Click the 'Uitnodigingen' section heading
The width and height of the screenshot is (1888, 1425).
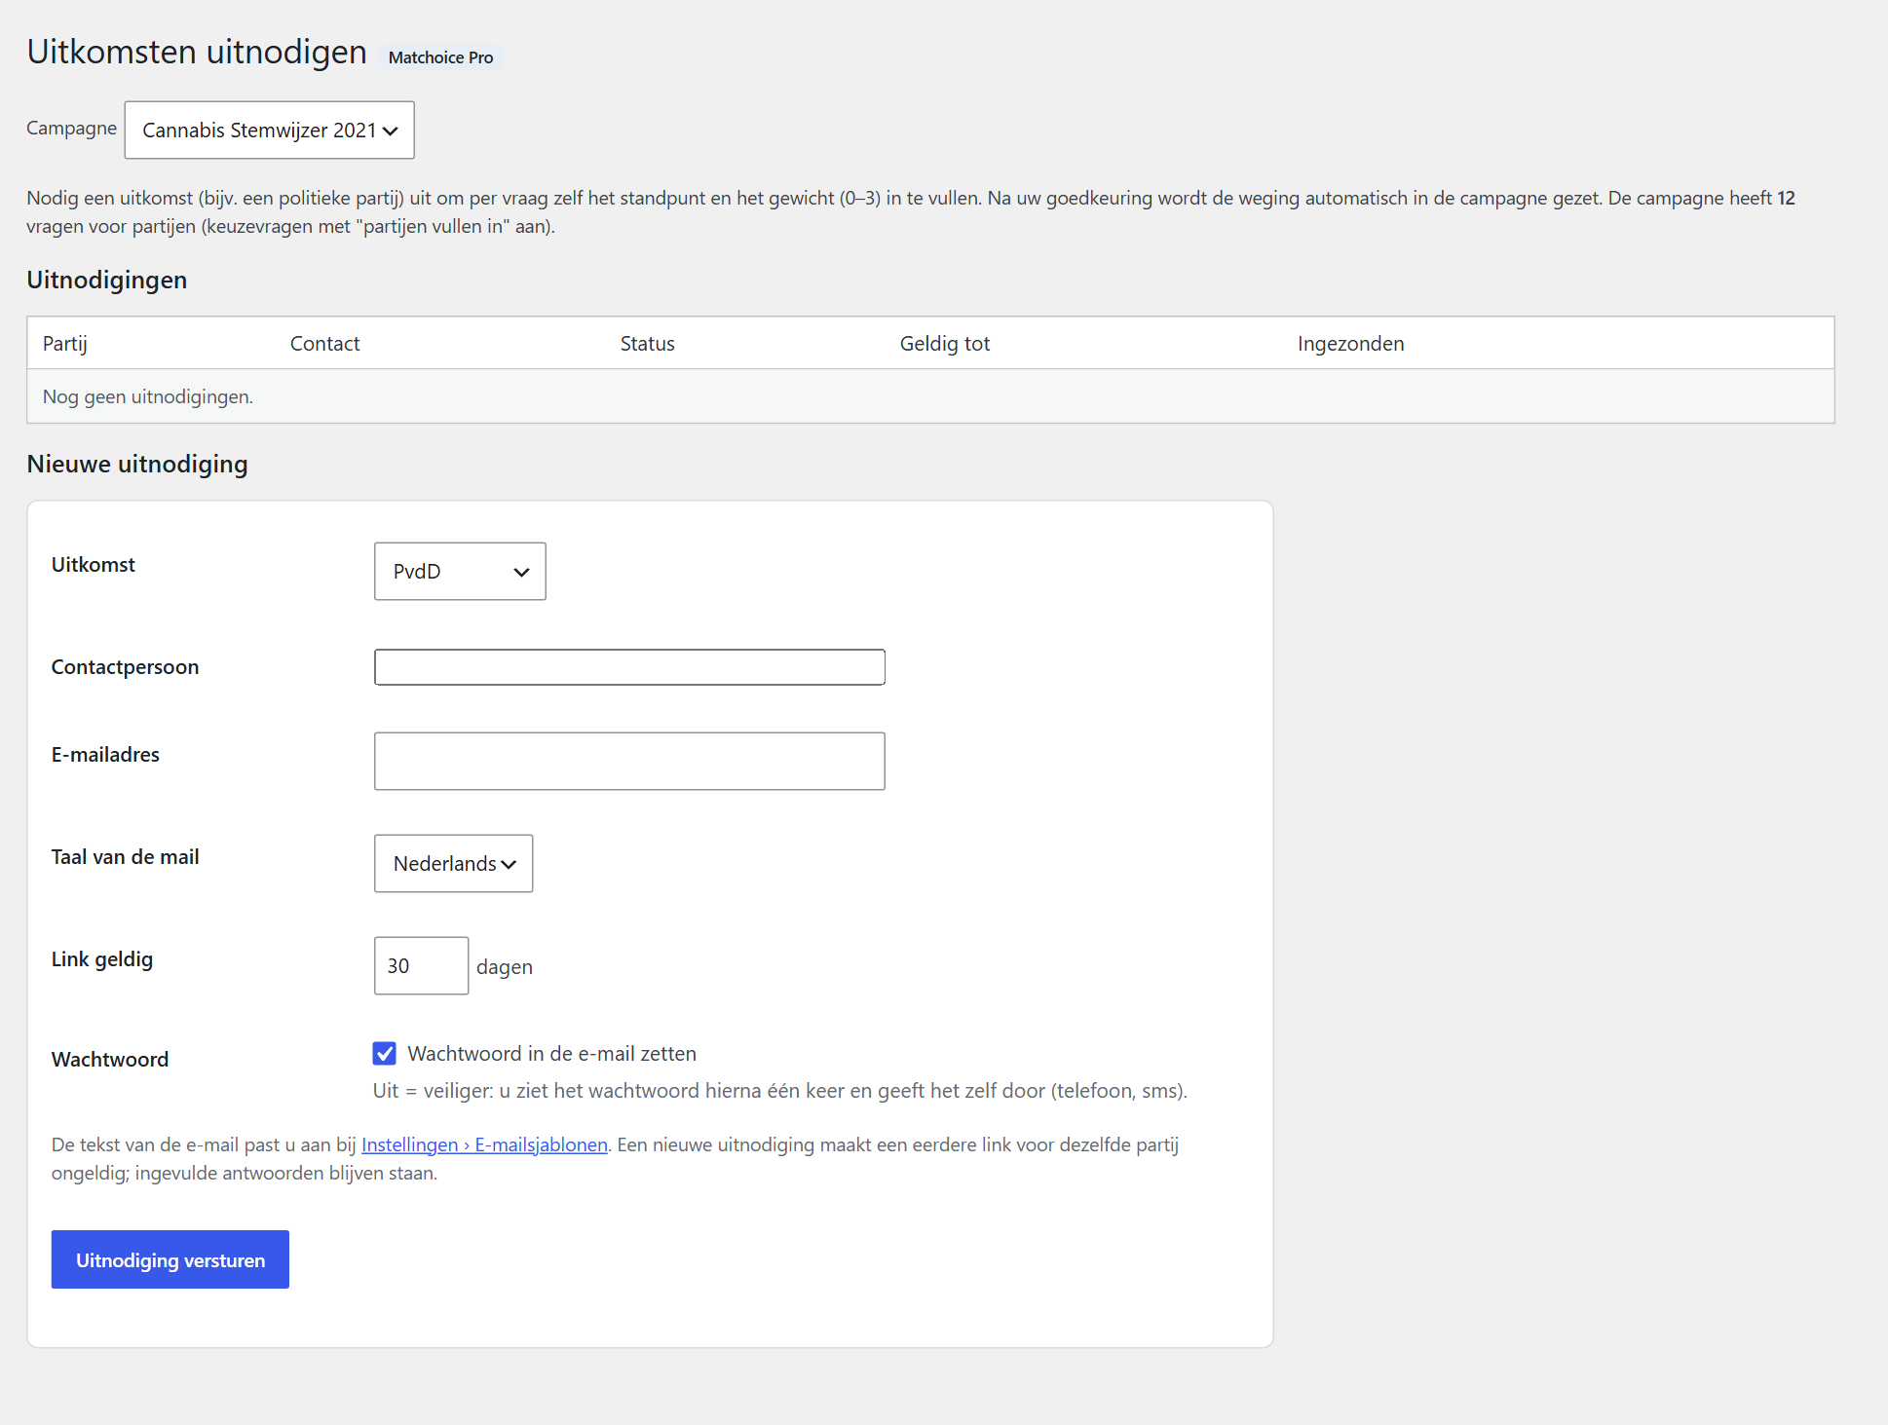[107, 280]
